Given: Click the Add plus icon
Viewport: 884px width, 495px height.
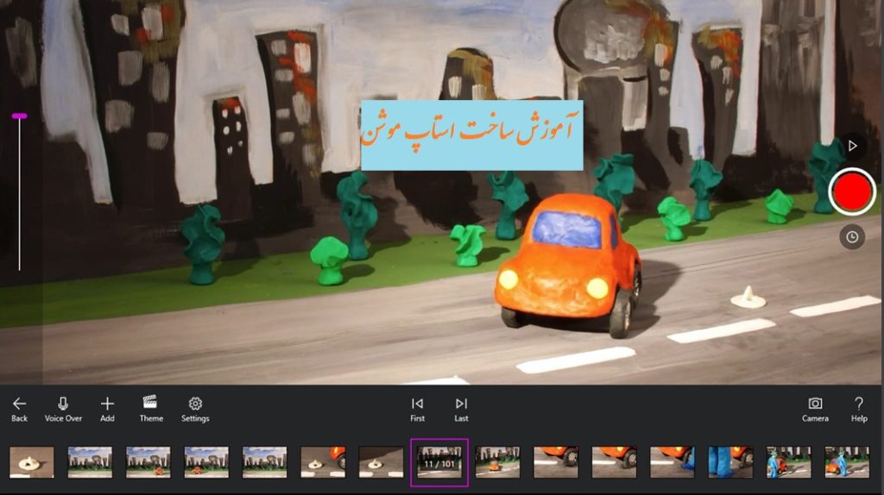Looking at the screenshot, I should click(107, 408).
